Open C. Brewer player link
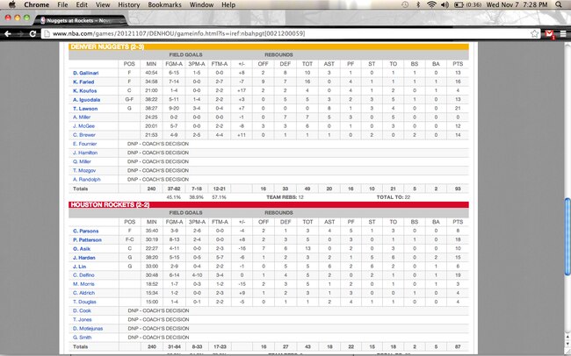The height and width of the screenshot is (356, 571). tap(84, 135)
